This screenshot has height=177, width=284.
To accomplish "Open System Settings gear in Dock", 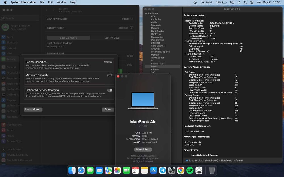I will pos(172,170).
